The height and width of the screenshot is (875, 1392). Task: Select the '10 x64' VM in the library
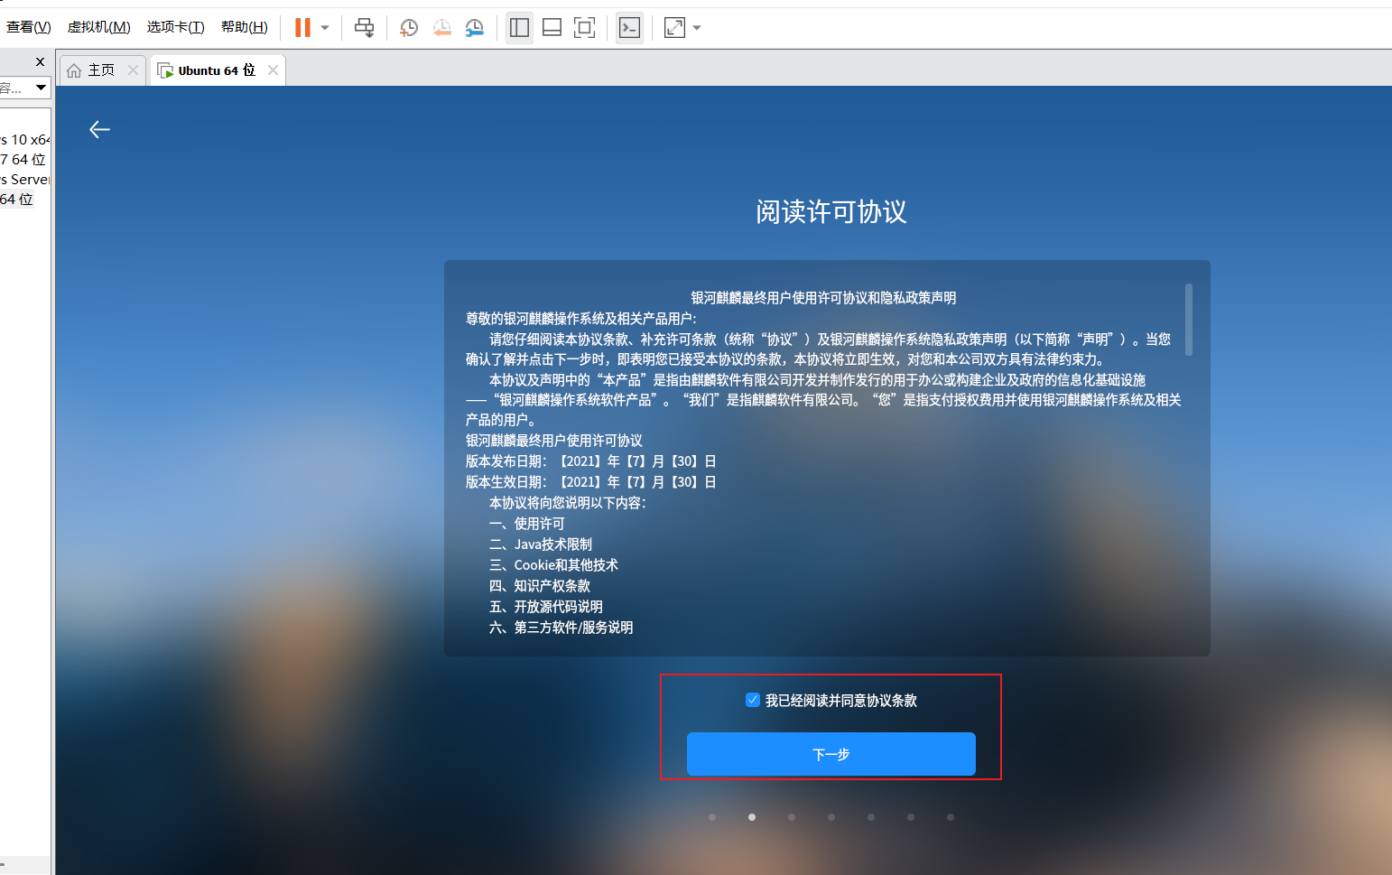tap(25, 140)
